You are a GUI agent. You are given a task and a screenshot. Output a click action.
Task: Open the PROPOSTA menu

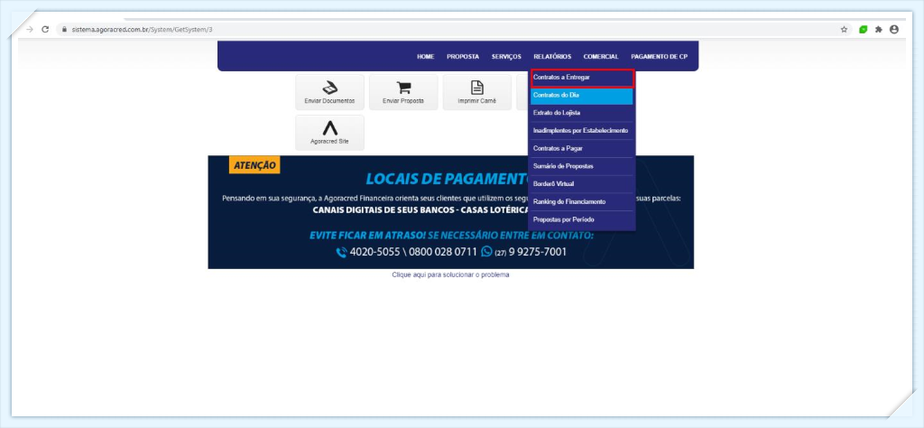pyautogui.click(x=463, y=57)
